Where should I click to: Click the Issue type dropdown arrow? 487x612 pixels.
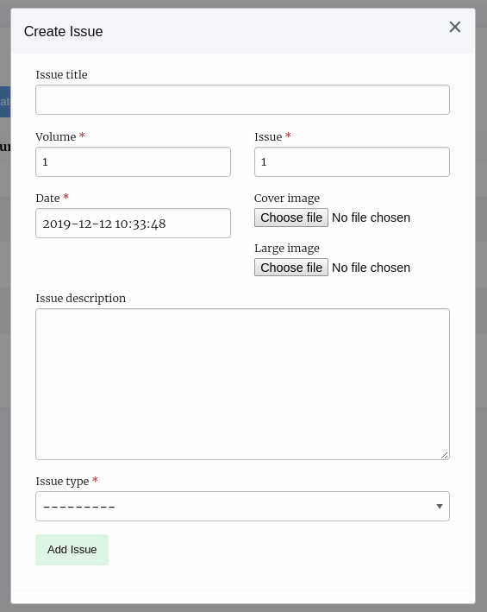(440, 506)
